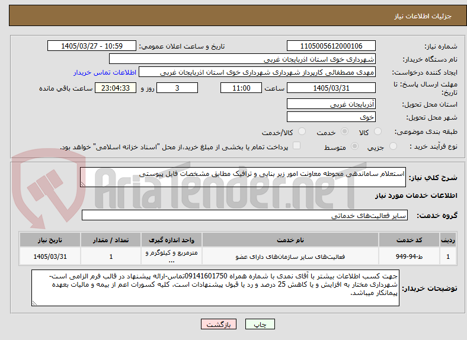Toggle the اسناد خزانه اسلامی payment checkbox
This screenshot has width=467, height=340.
tap(296, 146)
